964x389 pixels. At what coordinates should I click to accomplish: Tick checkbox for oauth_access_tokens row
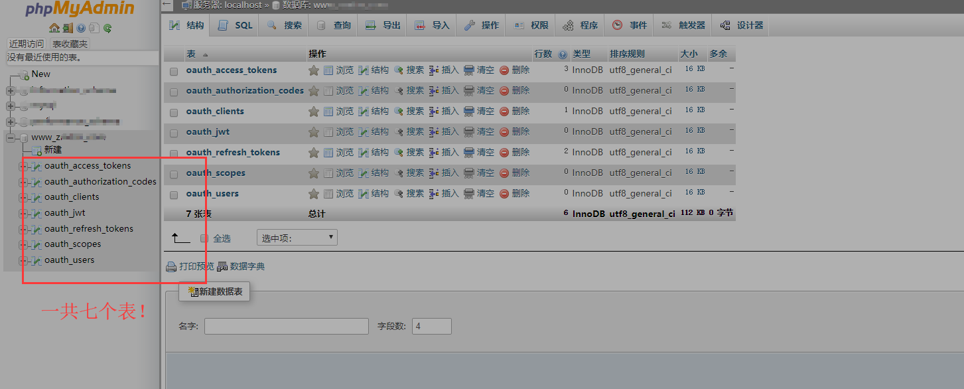[174, 72]
